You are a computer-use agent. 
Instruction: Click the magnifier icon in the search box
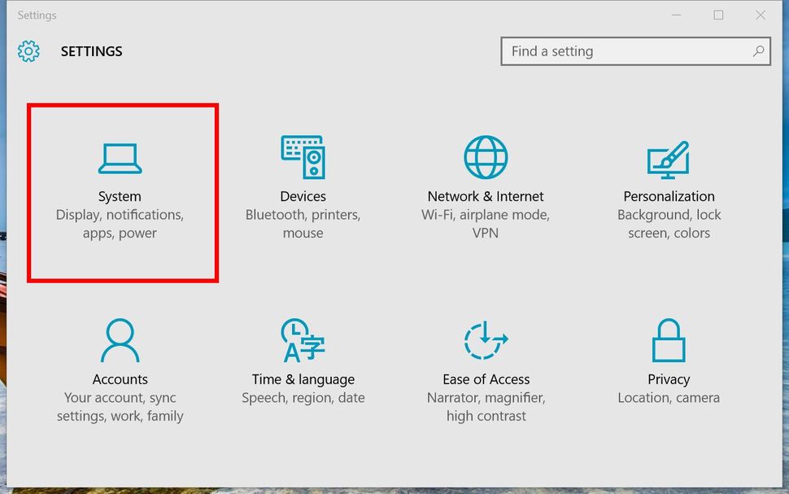tap(758, 50)
